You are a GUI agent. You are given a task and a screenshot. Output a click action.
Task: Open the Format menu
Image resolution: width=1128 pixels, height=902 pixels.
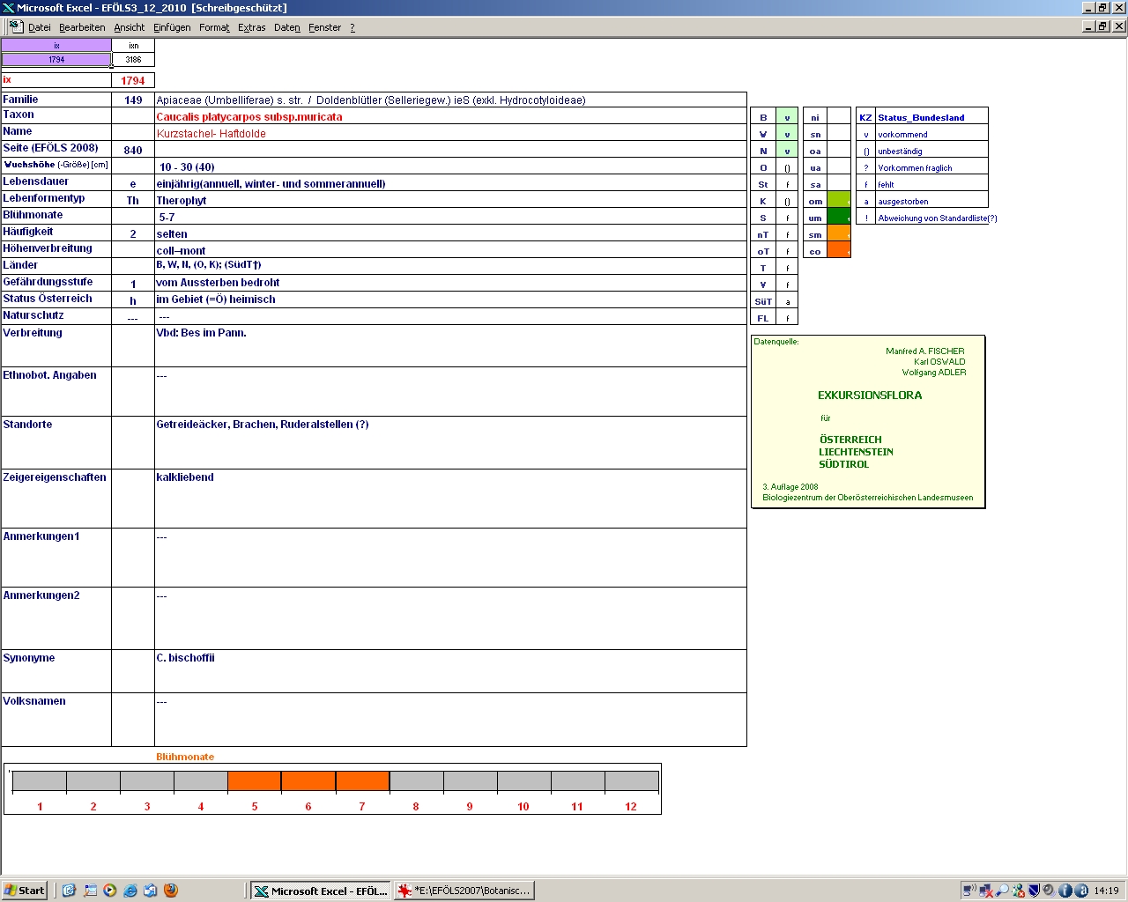[x=214, y=27]
